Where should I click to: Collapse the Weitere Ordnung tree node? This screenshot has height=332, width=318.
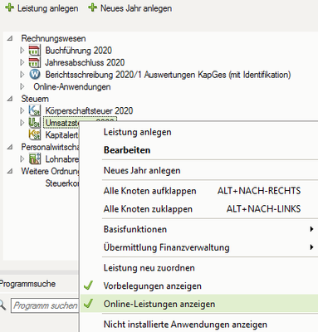pyautogui.click(x=10, y=171)
